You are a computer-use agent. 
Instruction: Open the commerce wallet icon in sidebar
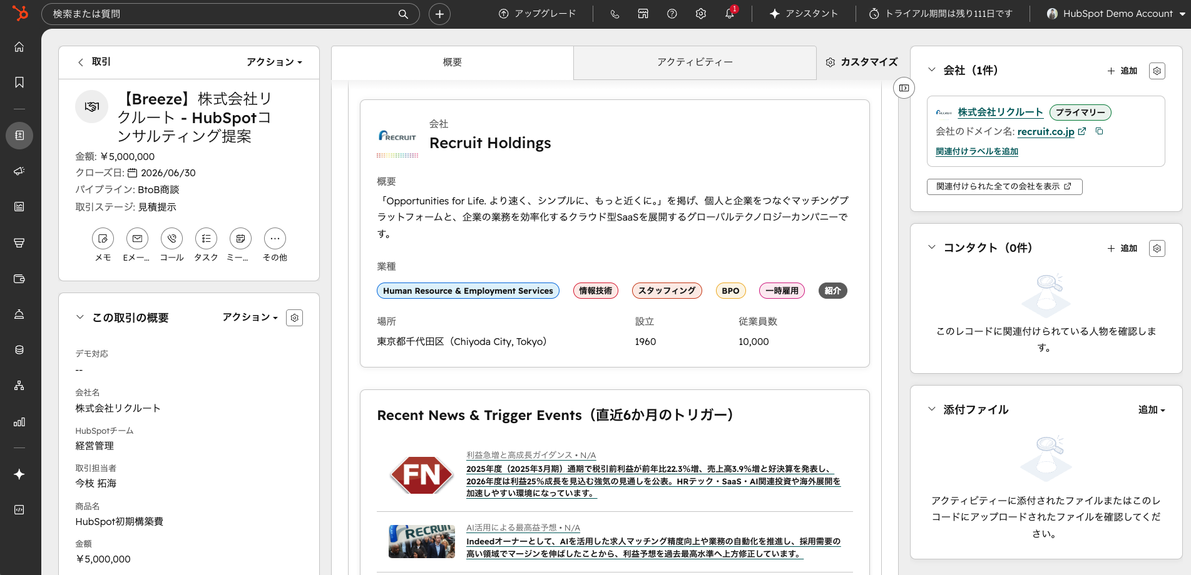click(x=19, y=279)
